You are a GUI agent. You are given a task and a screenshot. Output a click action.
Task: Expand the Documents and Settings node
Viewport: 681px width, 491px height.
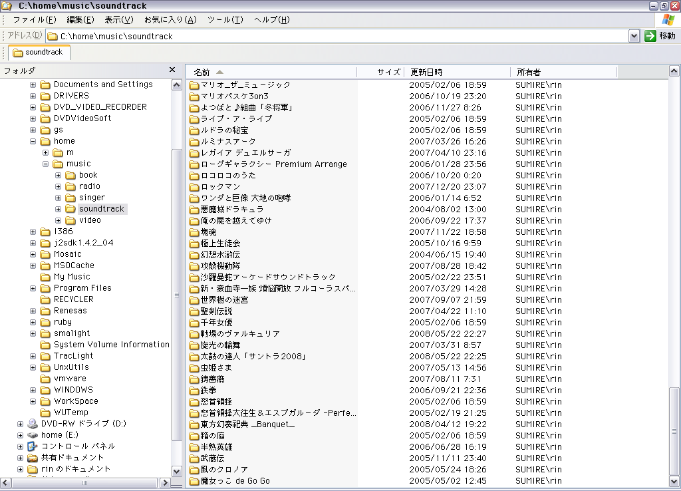33,84
